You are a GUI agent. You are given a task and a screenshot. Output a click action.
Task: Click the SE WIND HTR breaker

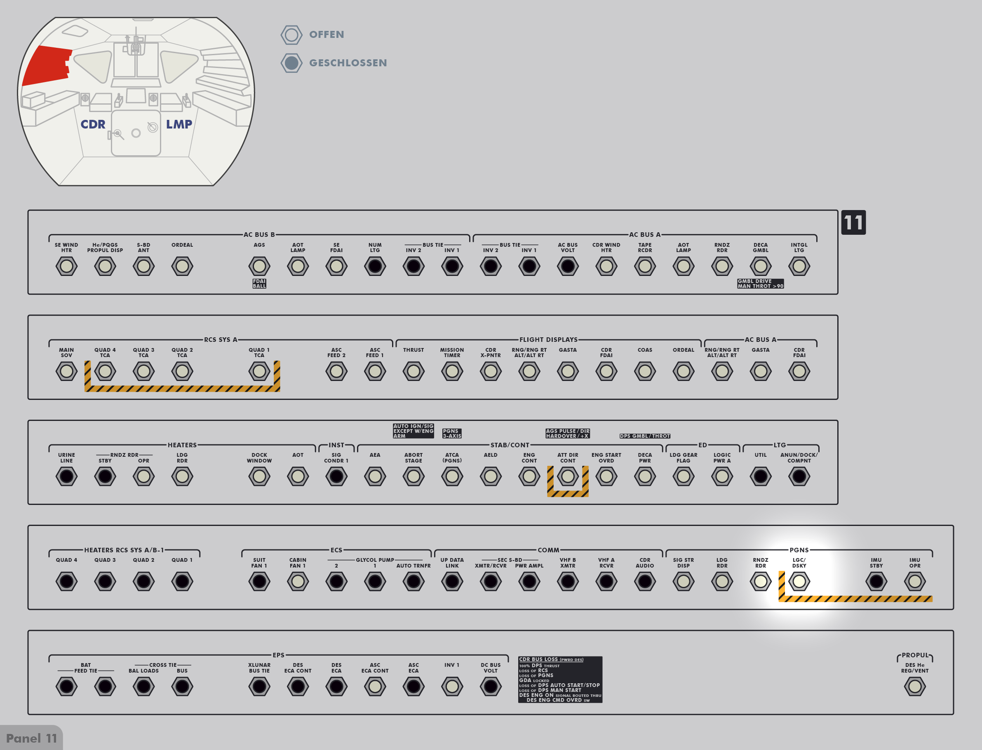(66, 266)
